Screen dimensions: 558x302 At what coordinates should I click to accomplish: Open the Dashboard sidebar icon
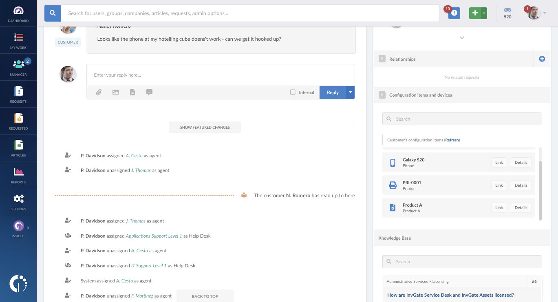click(x=18, y=13)
